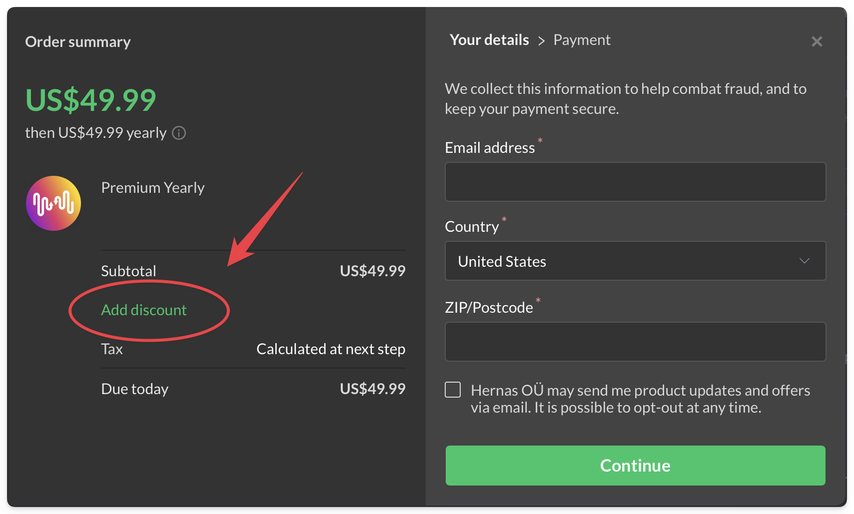Viewport: 854px width, 514px height.
Task: Click the Order summary heading
Action: pos(78,42)
